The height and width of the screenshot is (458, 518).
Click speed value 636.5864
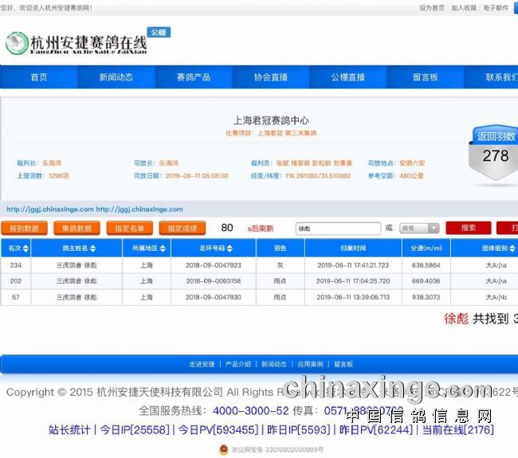point(426,265)
